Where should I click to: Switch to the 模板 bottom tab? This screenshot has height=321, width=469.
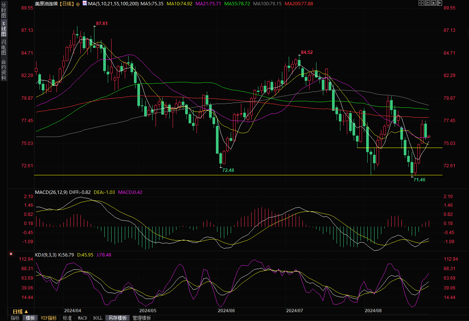[x=30, y=318]
